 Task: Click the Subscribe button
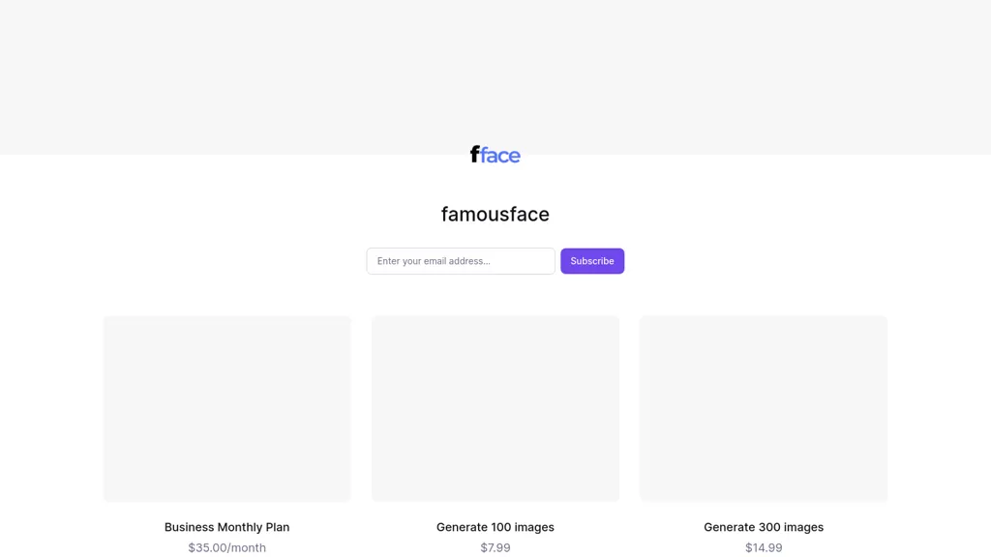[x=592, y=261]
